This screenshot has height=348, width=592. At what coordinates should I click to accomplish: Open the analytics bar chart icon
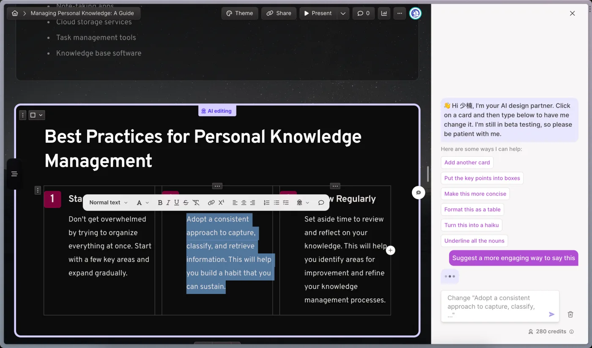tap(384, 13)
